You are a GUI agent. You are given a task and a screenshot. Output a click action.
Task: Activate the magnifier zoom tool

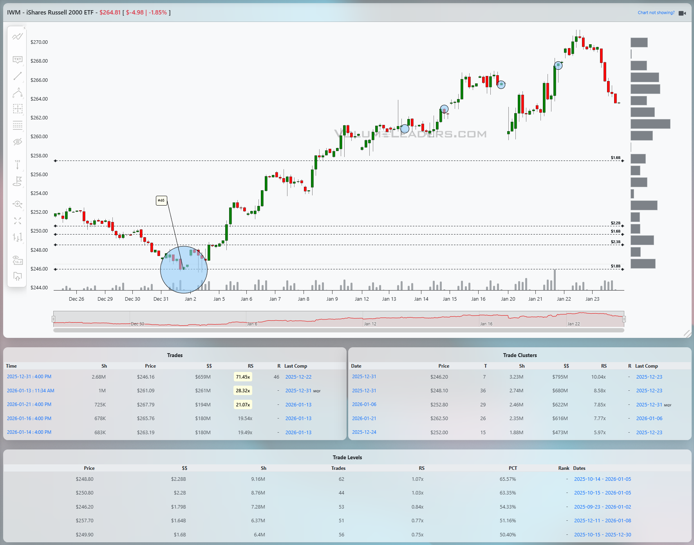coord(17,204)
